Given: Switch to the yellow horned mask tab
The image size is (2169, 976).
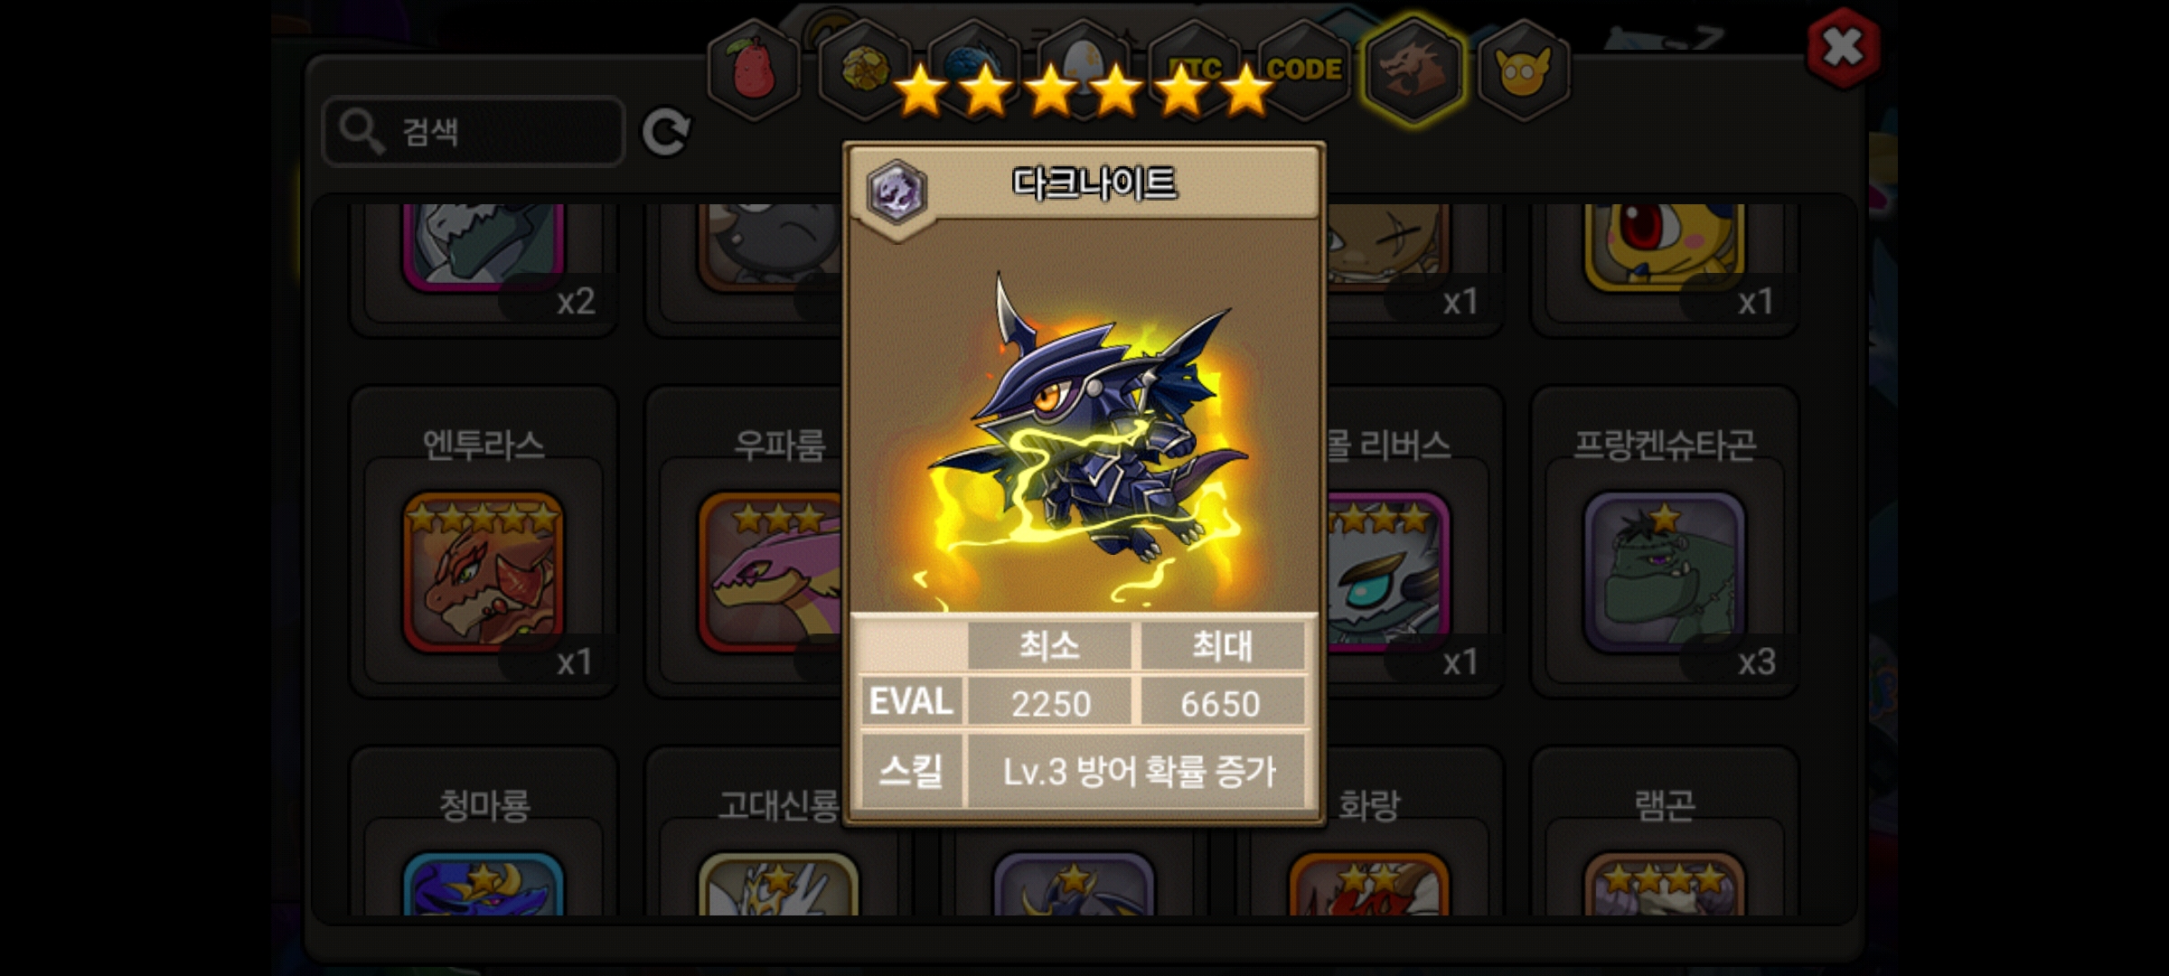Looking at the screenshot, I should click(1524, 70).
